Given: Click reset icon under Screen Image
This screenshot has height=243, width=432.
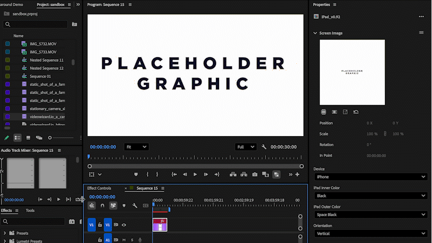Looking at the screenshot, I should [356, 112].
